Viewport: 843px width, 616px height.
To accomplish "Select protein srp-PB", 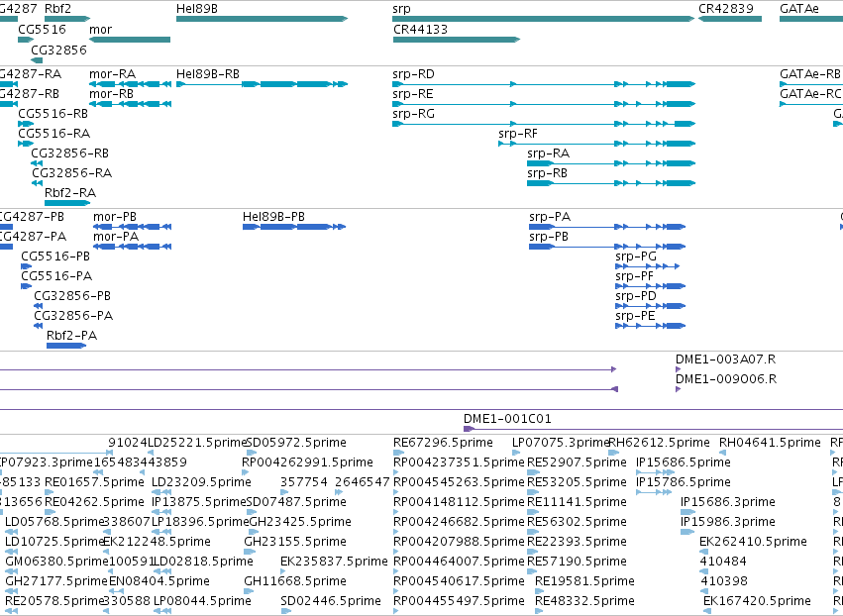I will point(607,247).
